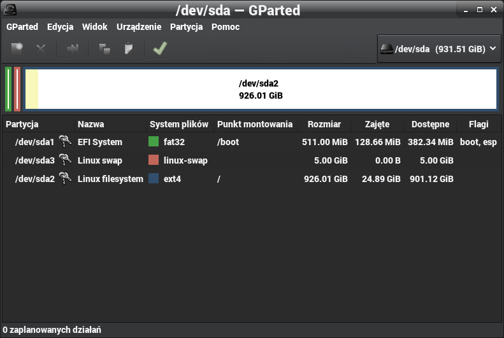504x338 pixels.
Task: Click the red linux-swap color swatch
Action: coord(154,160)
